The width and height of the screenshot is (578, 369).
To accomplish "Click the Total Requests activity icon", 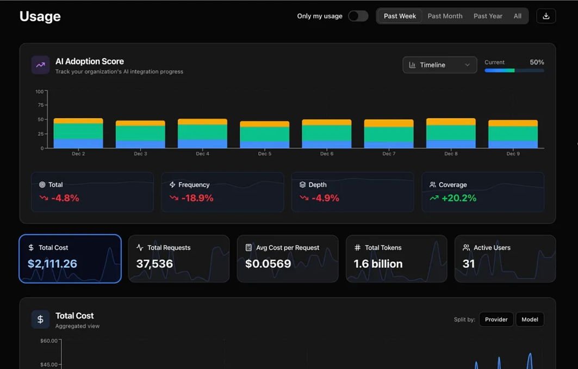I will [x=140, y=248].
